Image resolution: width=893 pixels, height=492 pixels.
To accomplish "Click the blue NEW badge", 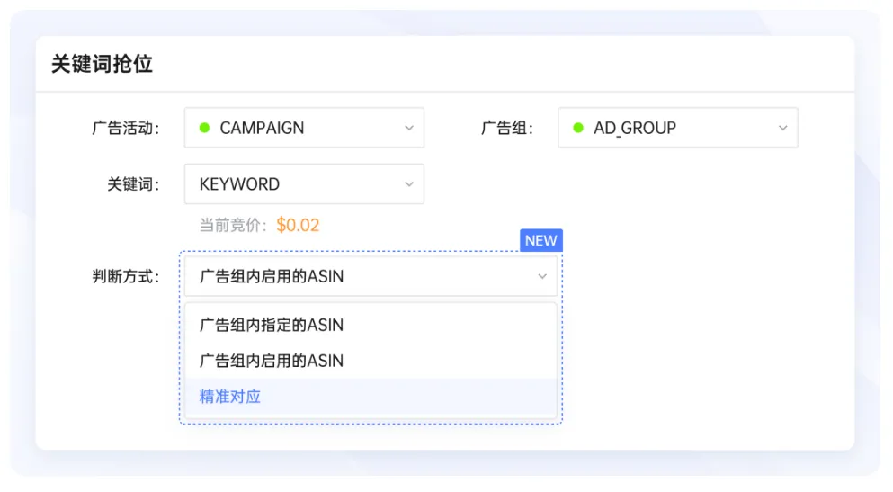I will pos(541,240).
